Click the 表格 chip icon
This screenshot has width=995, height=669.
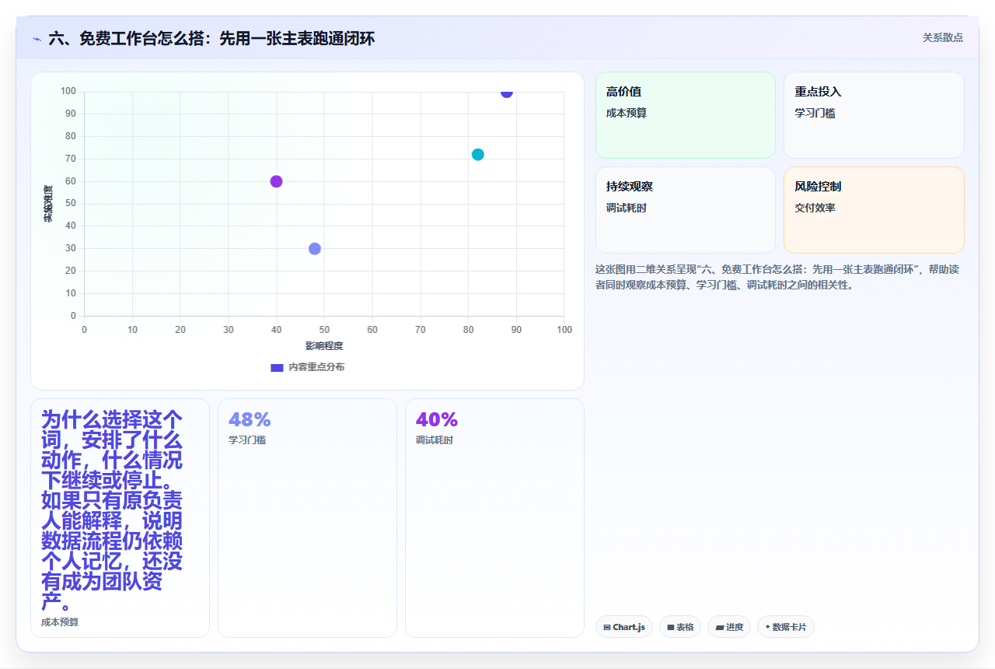(x=671, y=627)
